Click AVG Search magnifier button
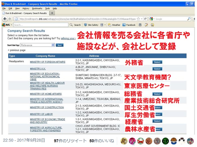Screen dimensions: 197x147 coord(75,25)
